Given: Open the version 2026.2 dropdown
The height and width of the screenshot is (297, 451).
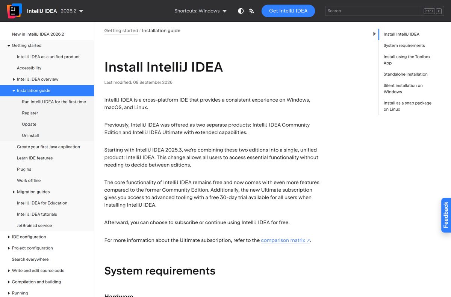Looking at the screenshot, I should click(x=72, y=11).
